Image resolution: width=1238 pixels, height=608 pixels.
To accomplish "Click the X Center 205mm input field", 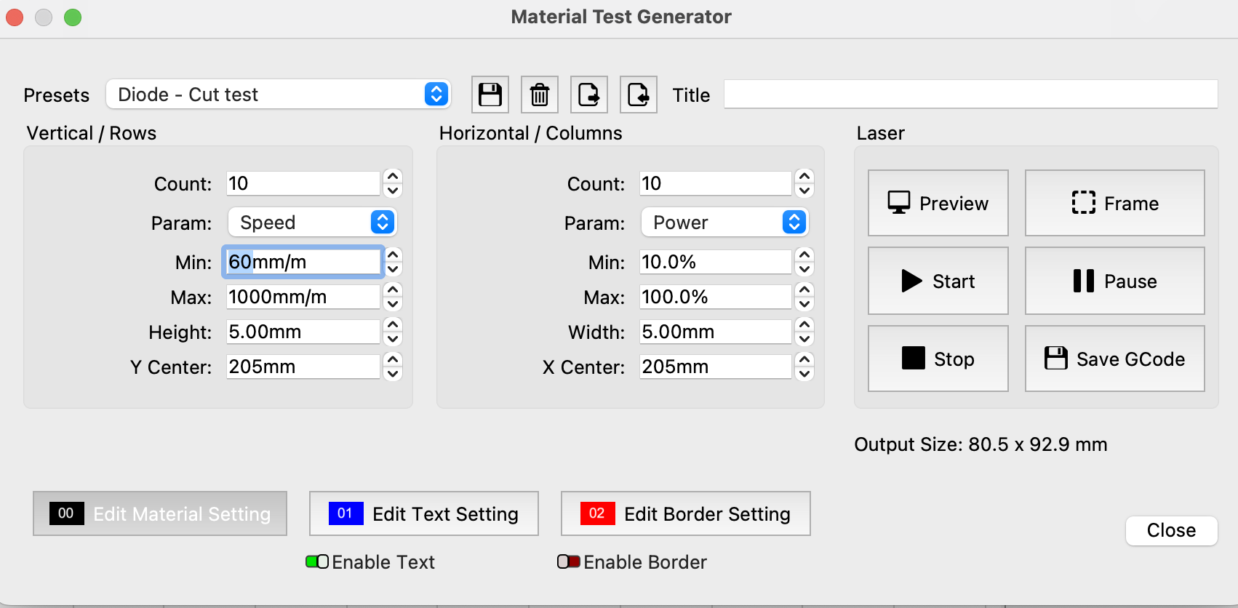I will [x=716, y=367].
